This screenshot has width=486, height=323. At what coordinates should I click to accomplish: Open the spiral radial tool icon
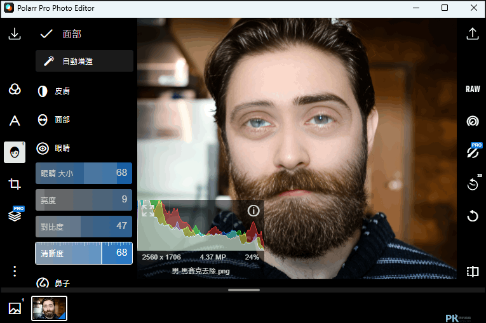pyautogui.click(x=473, y=121)
